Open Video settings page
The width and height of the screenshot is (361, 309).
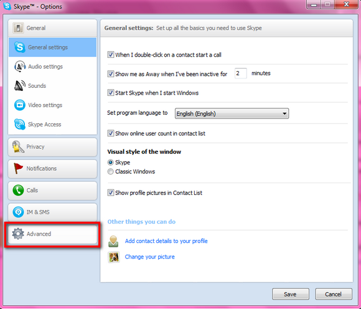tap(52, 105)
